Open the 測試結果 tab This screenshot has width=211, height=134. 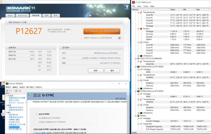tap(36, 16)
